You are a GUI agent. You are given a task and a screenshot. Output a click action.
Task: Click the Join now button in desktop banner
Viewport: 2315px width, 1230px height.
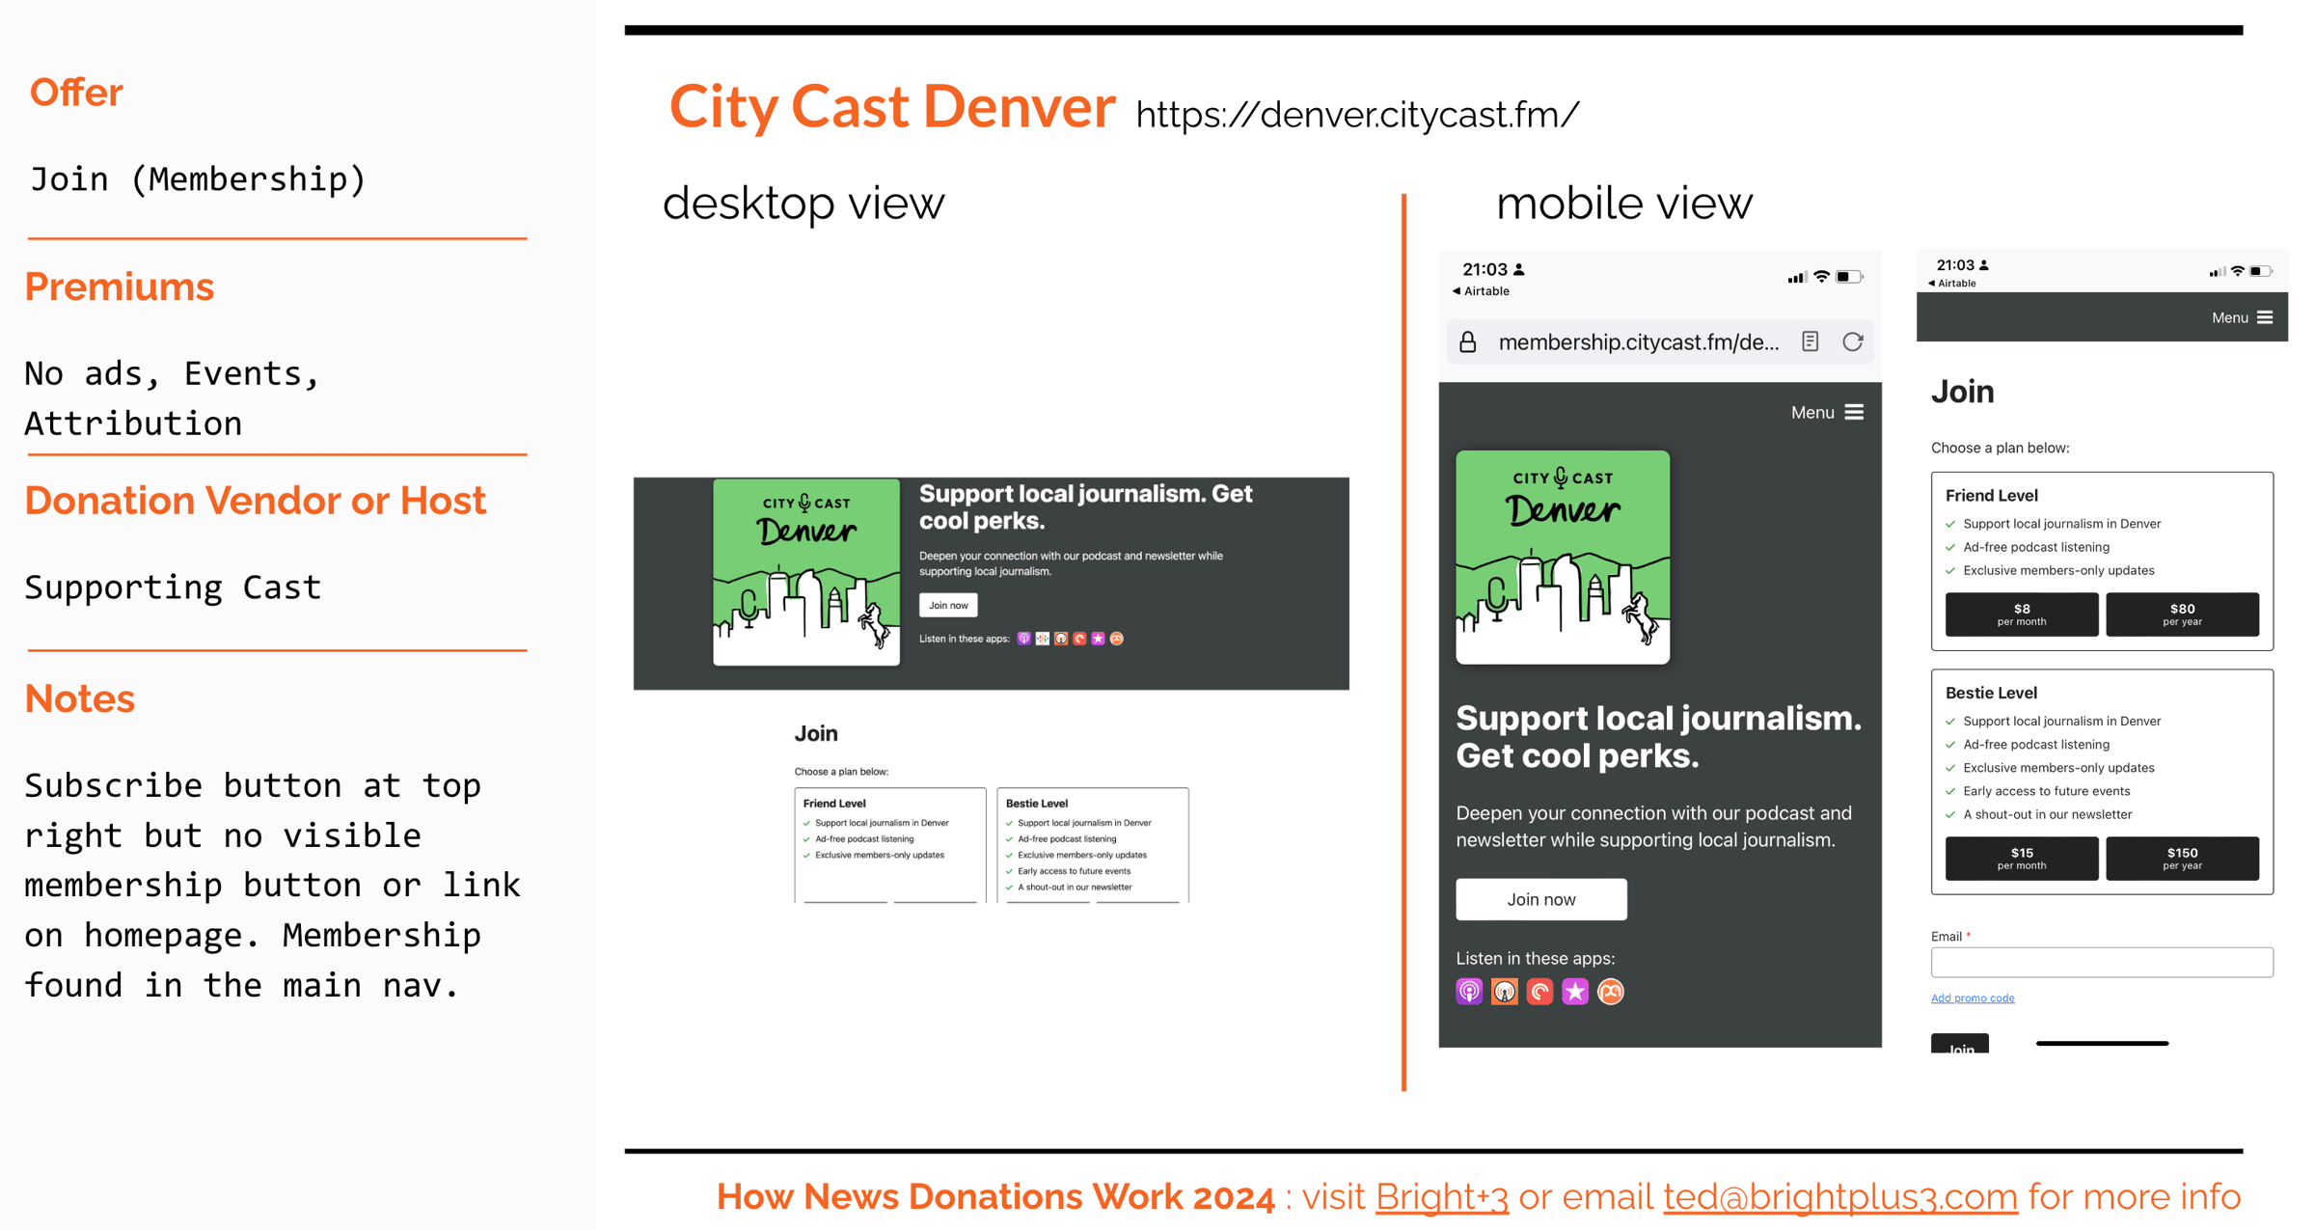tap(948, 605)
